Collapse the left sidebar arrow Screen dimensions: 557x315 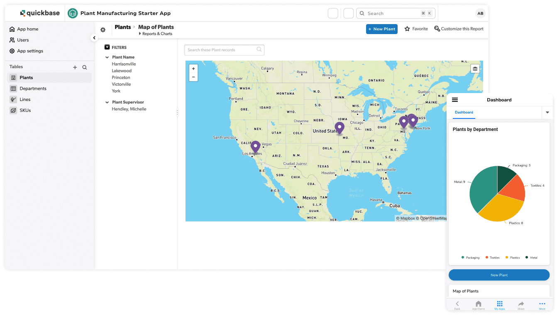(94, 38)
